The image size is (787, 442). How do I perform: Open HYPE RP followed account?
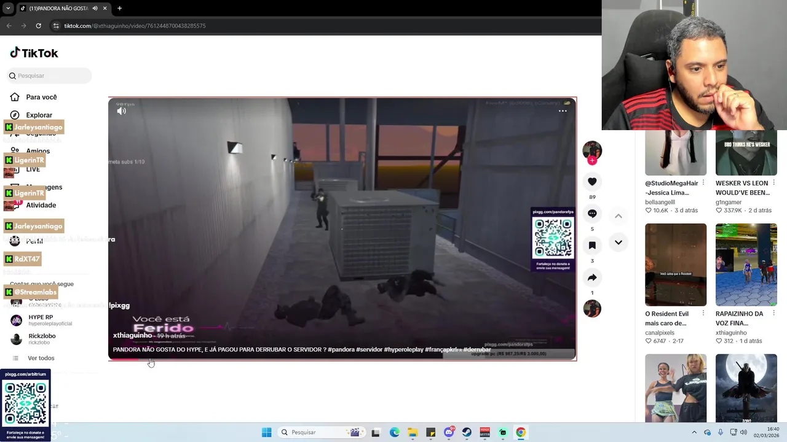tap(41, 320)
